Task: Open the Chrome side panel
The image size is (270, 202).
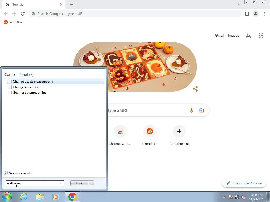Action: tap(247, 14)
